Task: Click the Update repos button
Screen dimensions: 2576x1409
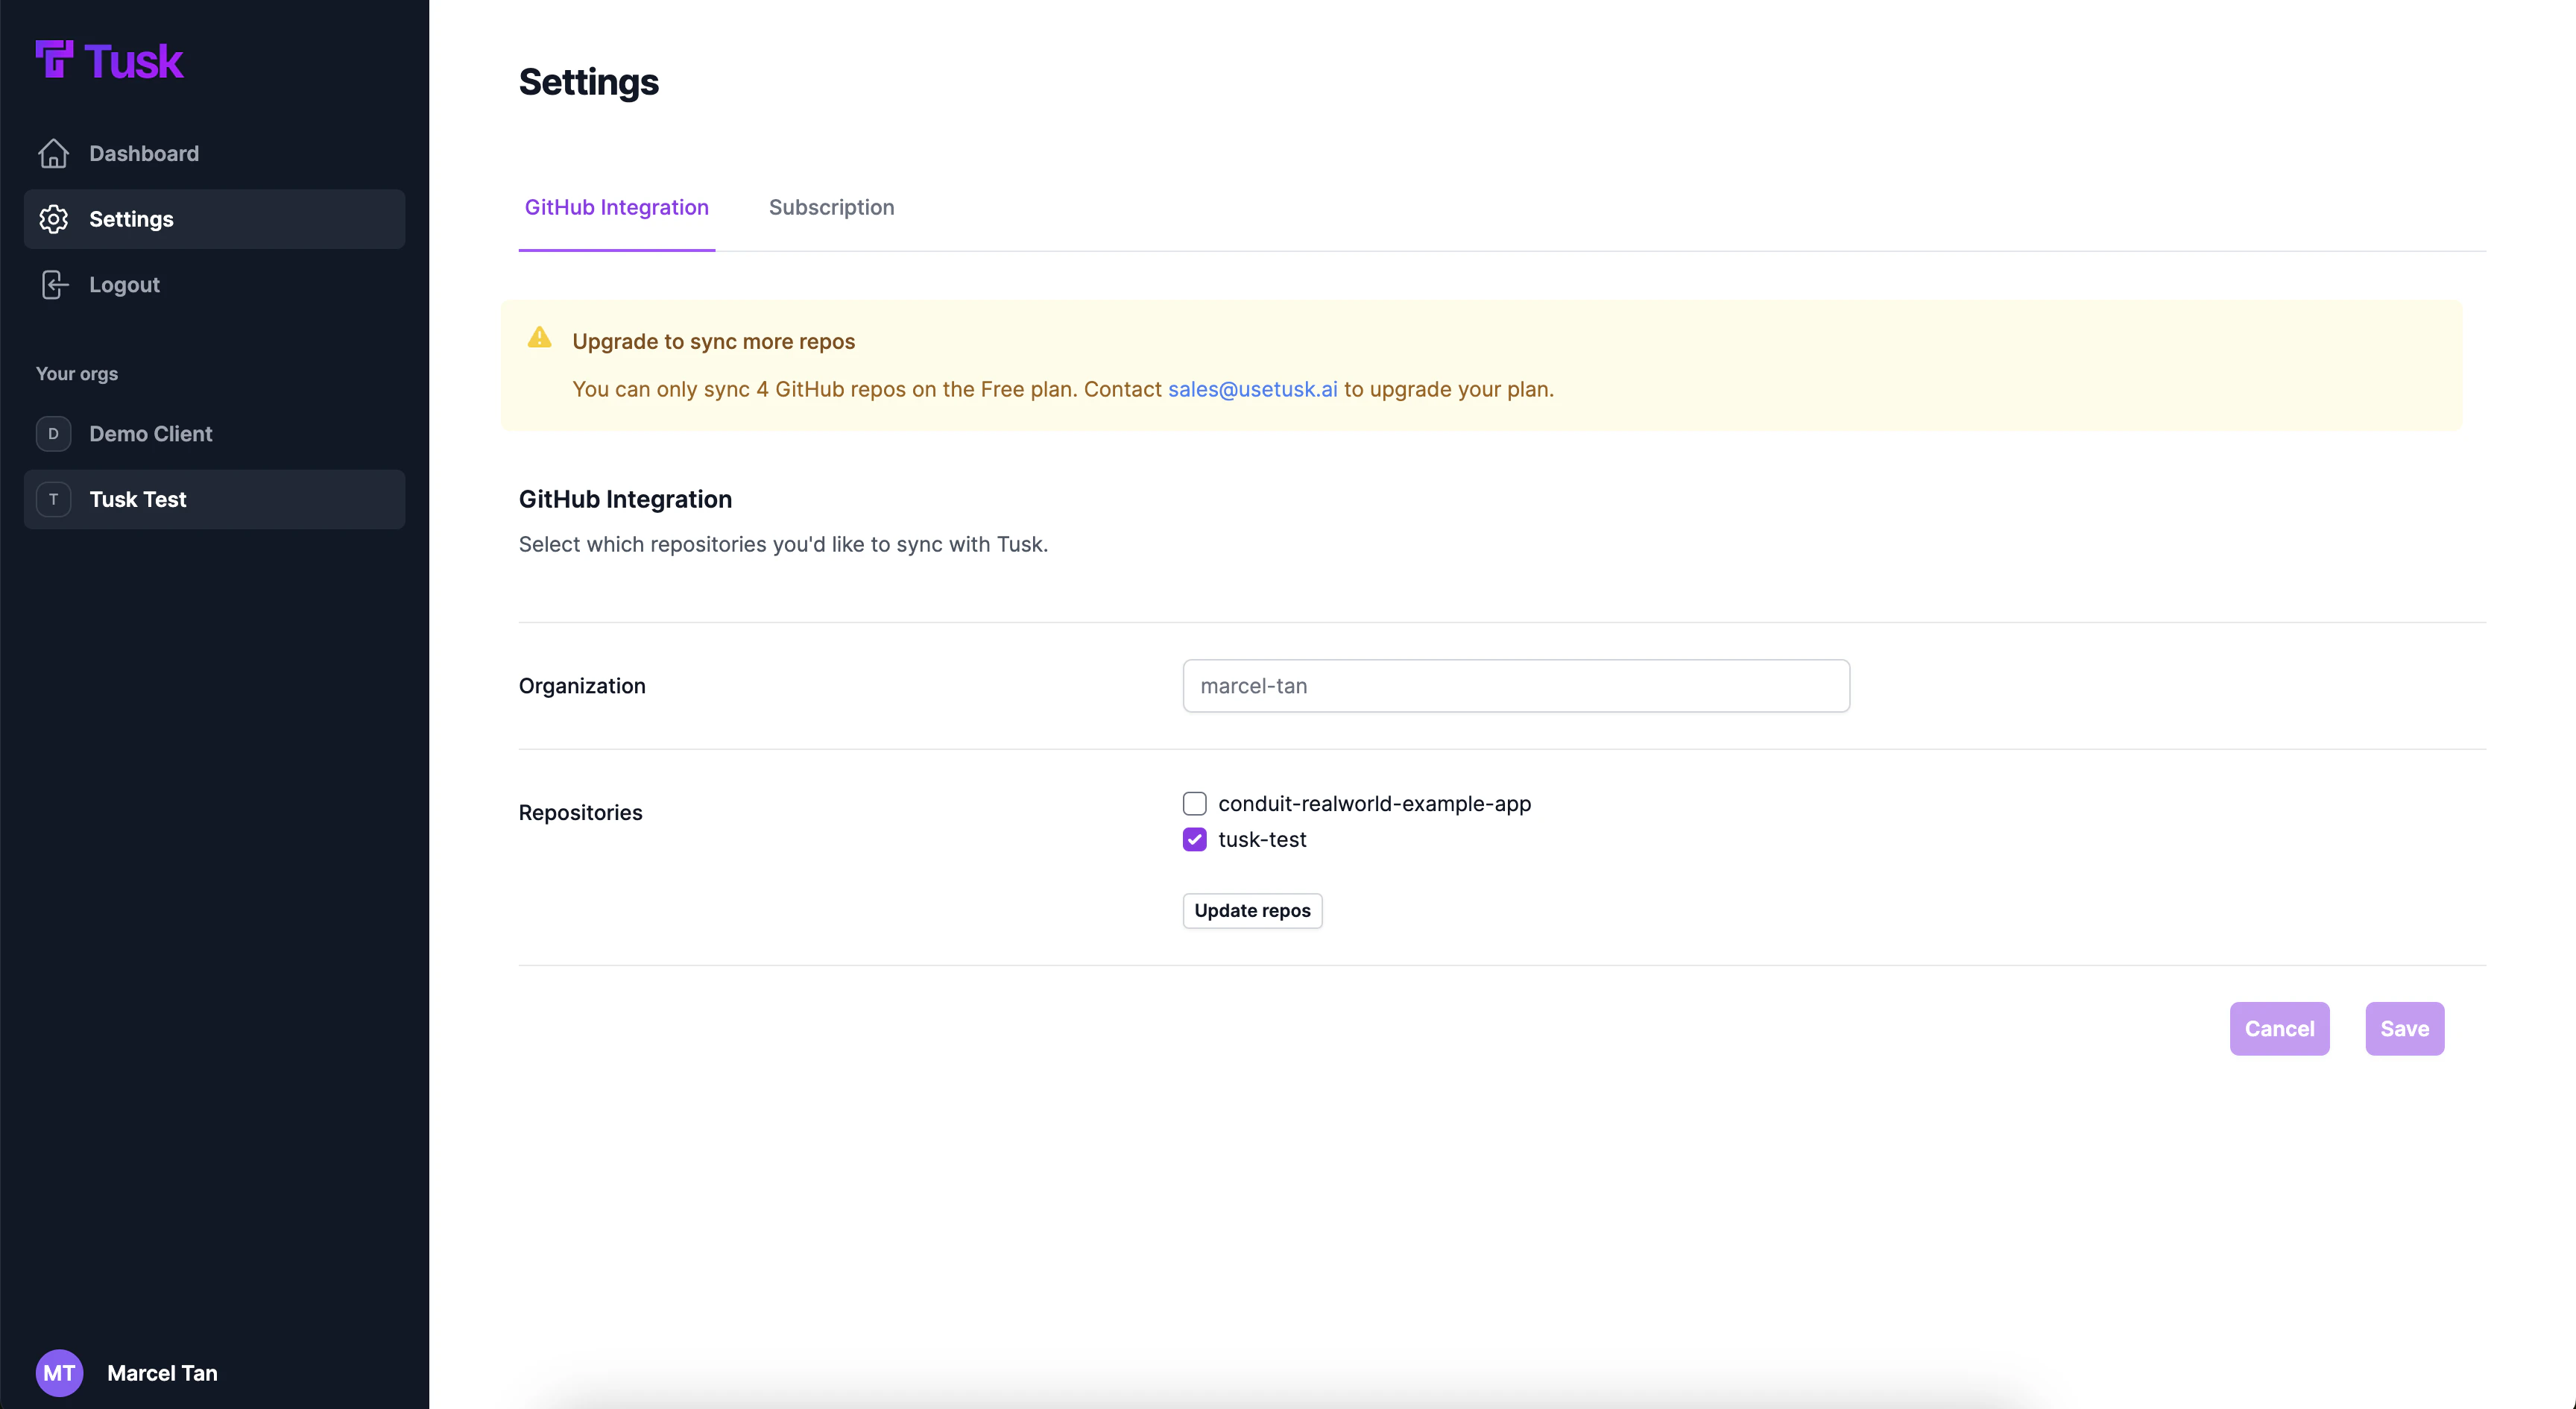Action: click(x=1252, y=910)
